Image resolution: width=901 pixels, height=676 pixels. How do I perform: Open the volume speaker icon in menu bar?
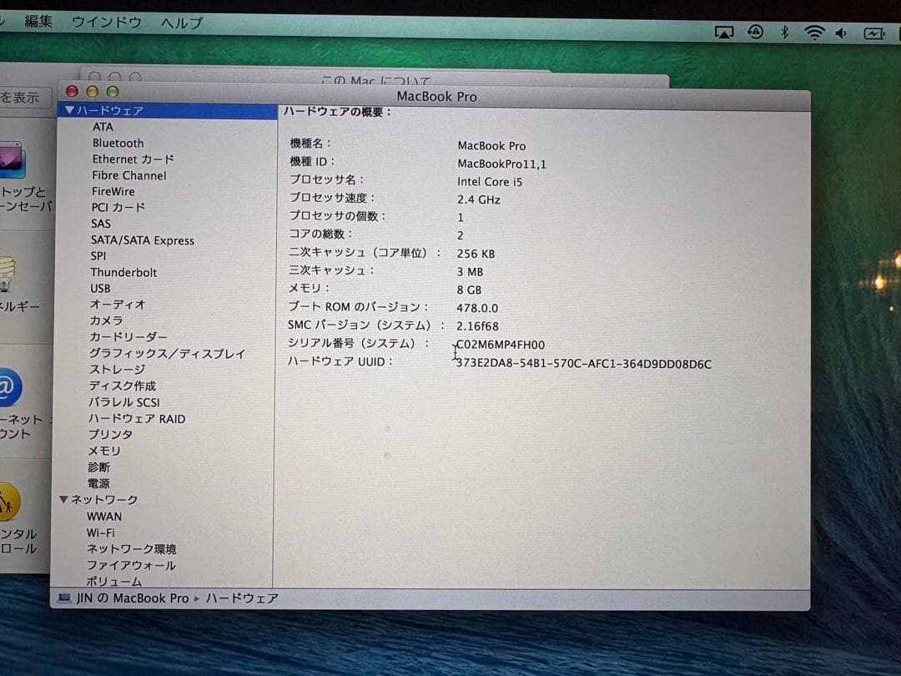click(x=839, y=32)
